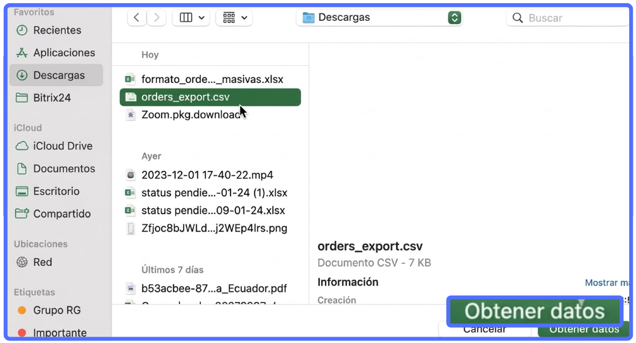Select the formato_orde..._masivas.xlsx file icon
Image resolution: width=636 pixels, height=343 pixels.
click(x=130, y=80)
